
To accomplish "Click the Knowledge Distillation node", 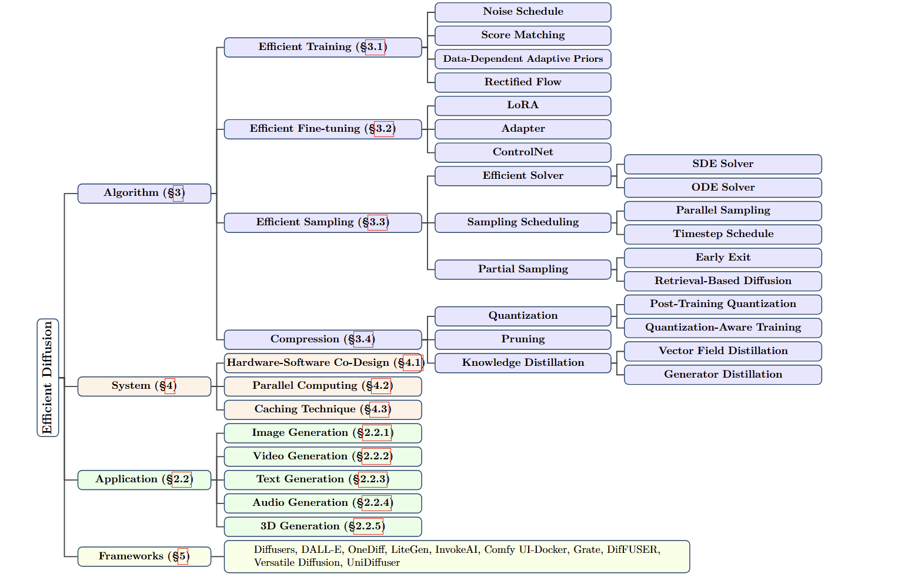I will (522, 363).
